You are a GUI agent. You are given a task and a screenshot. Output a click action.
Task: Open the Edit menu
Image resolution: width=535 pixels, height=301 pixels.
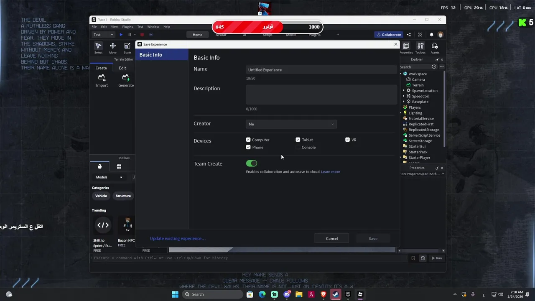coord(104,27)
